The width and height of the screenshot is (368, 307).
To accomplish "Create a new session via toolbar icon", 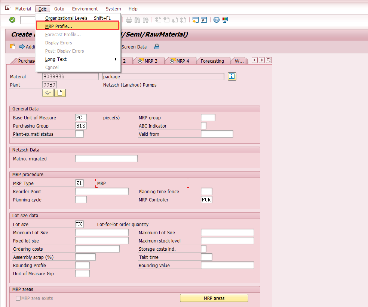I will (195, 20).
